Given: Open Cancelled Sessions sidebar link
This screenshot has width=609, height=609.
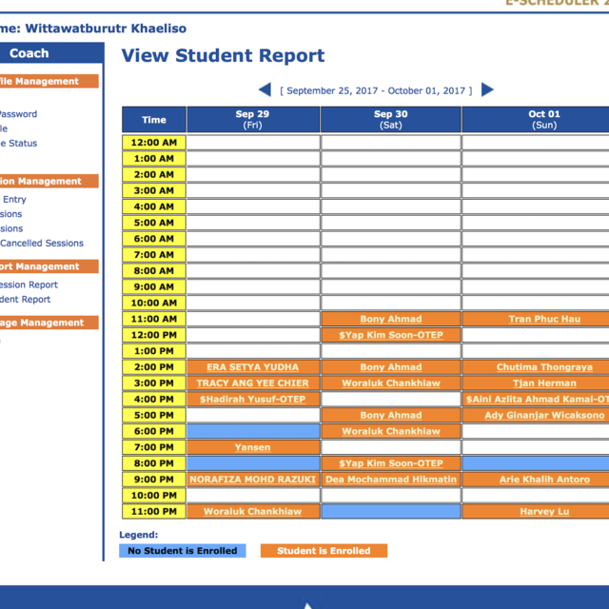Looking at the screenshot, I should point(42,244).
